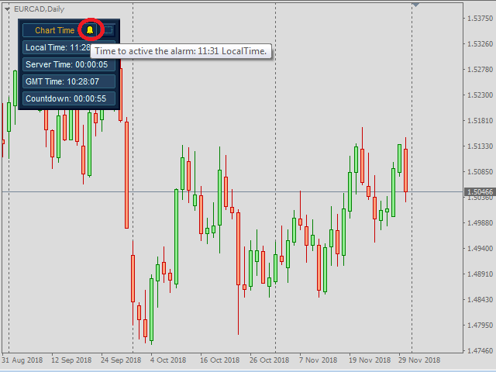This screenshot has width=496, height=372.
Task: Click the 1.47950 price scale label
Action: (x=480, y=325)
